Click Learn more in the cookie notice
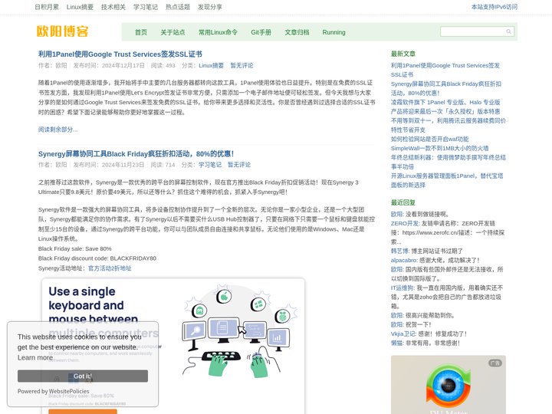The height and width of the screenshot is (414, 552). pyautogui.click(x=35, y=358)
